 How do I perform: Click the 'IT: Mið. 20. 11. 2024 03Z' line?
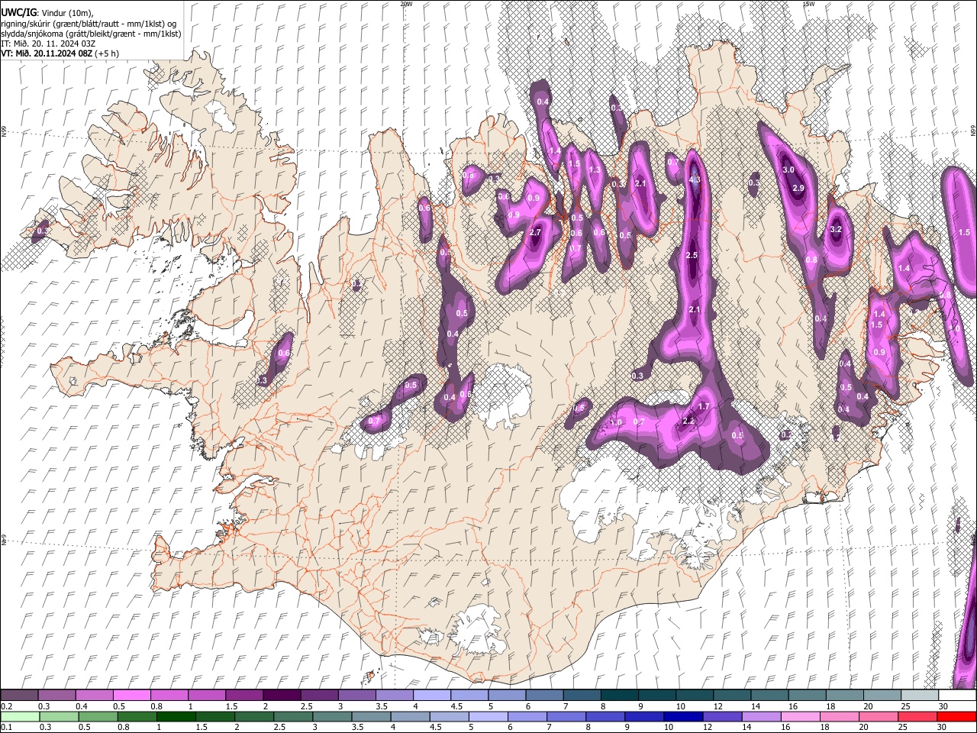tap(48, 44)
